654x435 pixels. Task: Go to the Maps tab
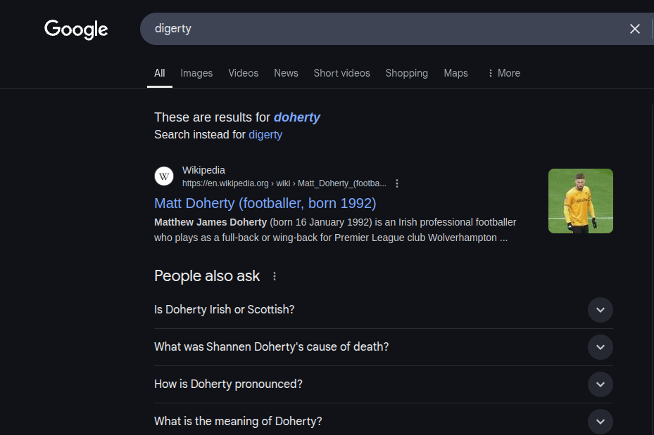click(455, 73)
